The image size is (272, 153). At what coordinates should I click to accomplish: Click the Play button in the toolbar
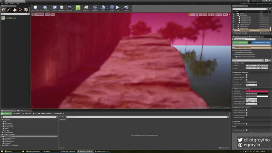(118, 8)
